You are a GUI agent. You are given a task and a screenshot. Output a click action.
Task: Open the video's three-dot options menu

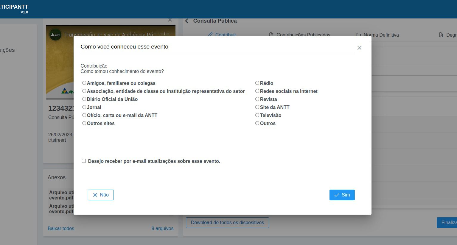(x=164, y=34)
